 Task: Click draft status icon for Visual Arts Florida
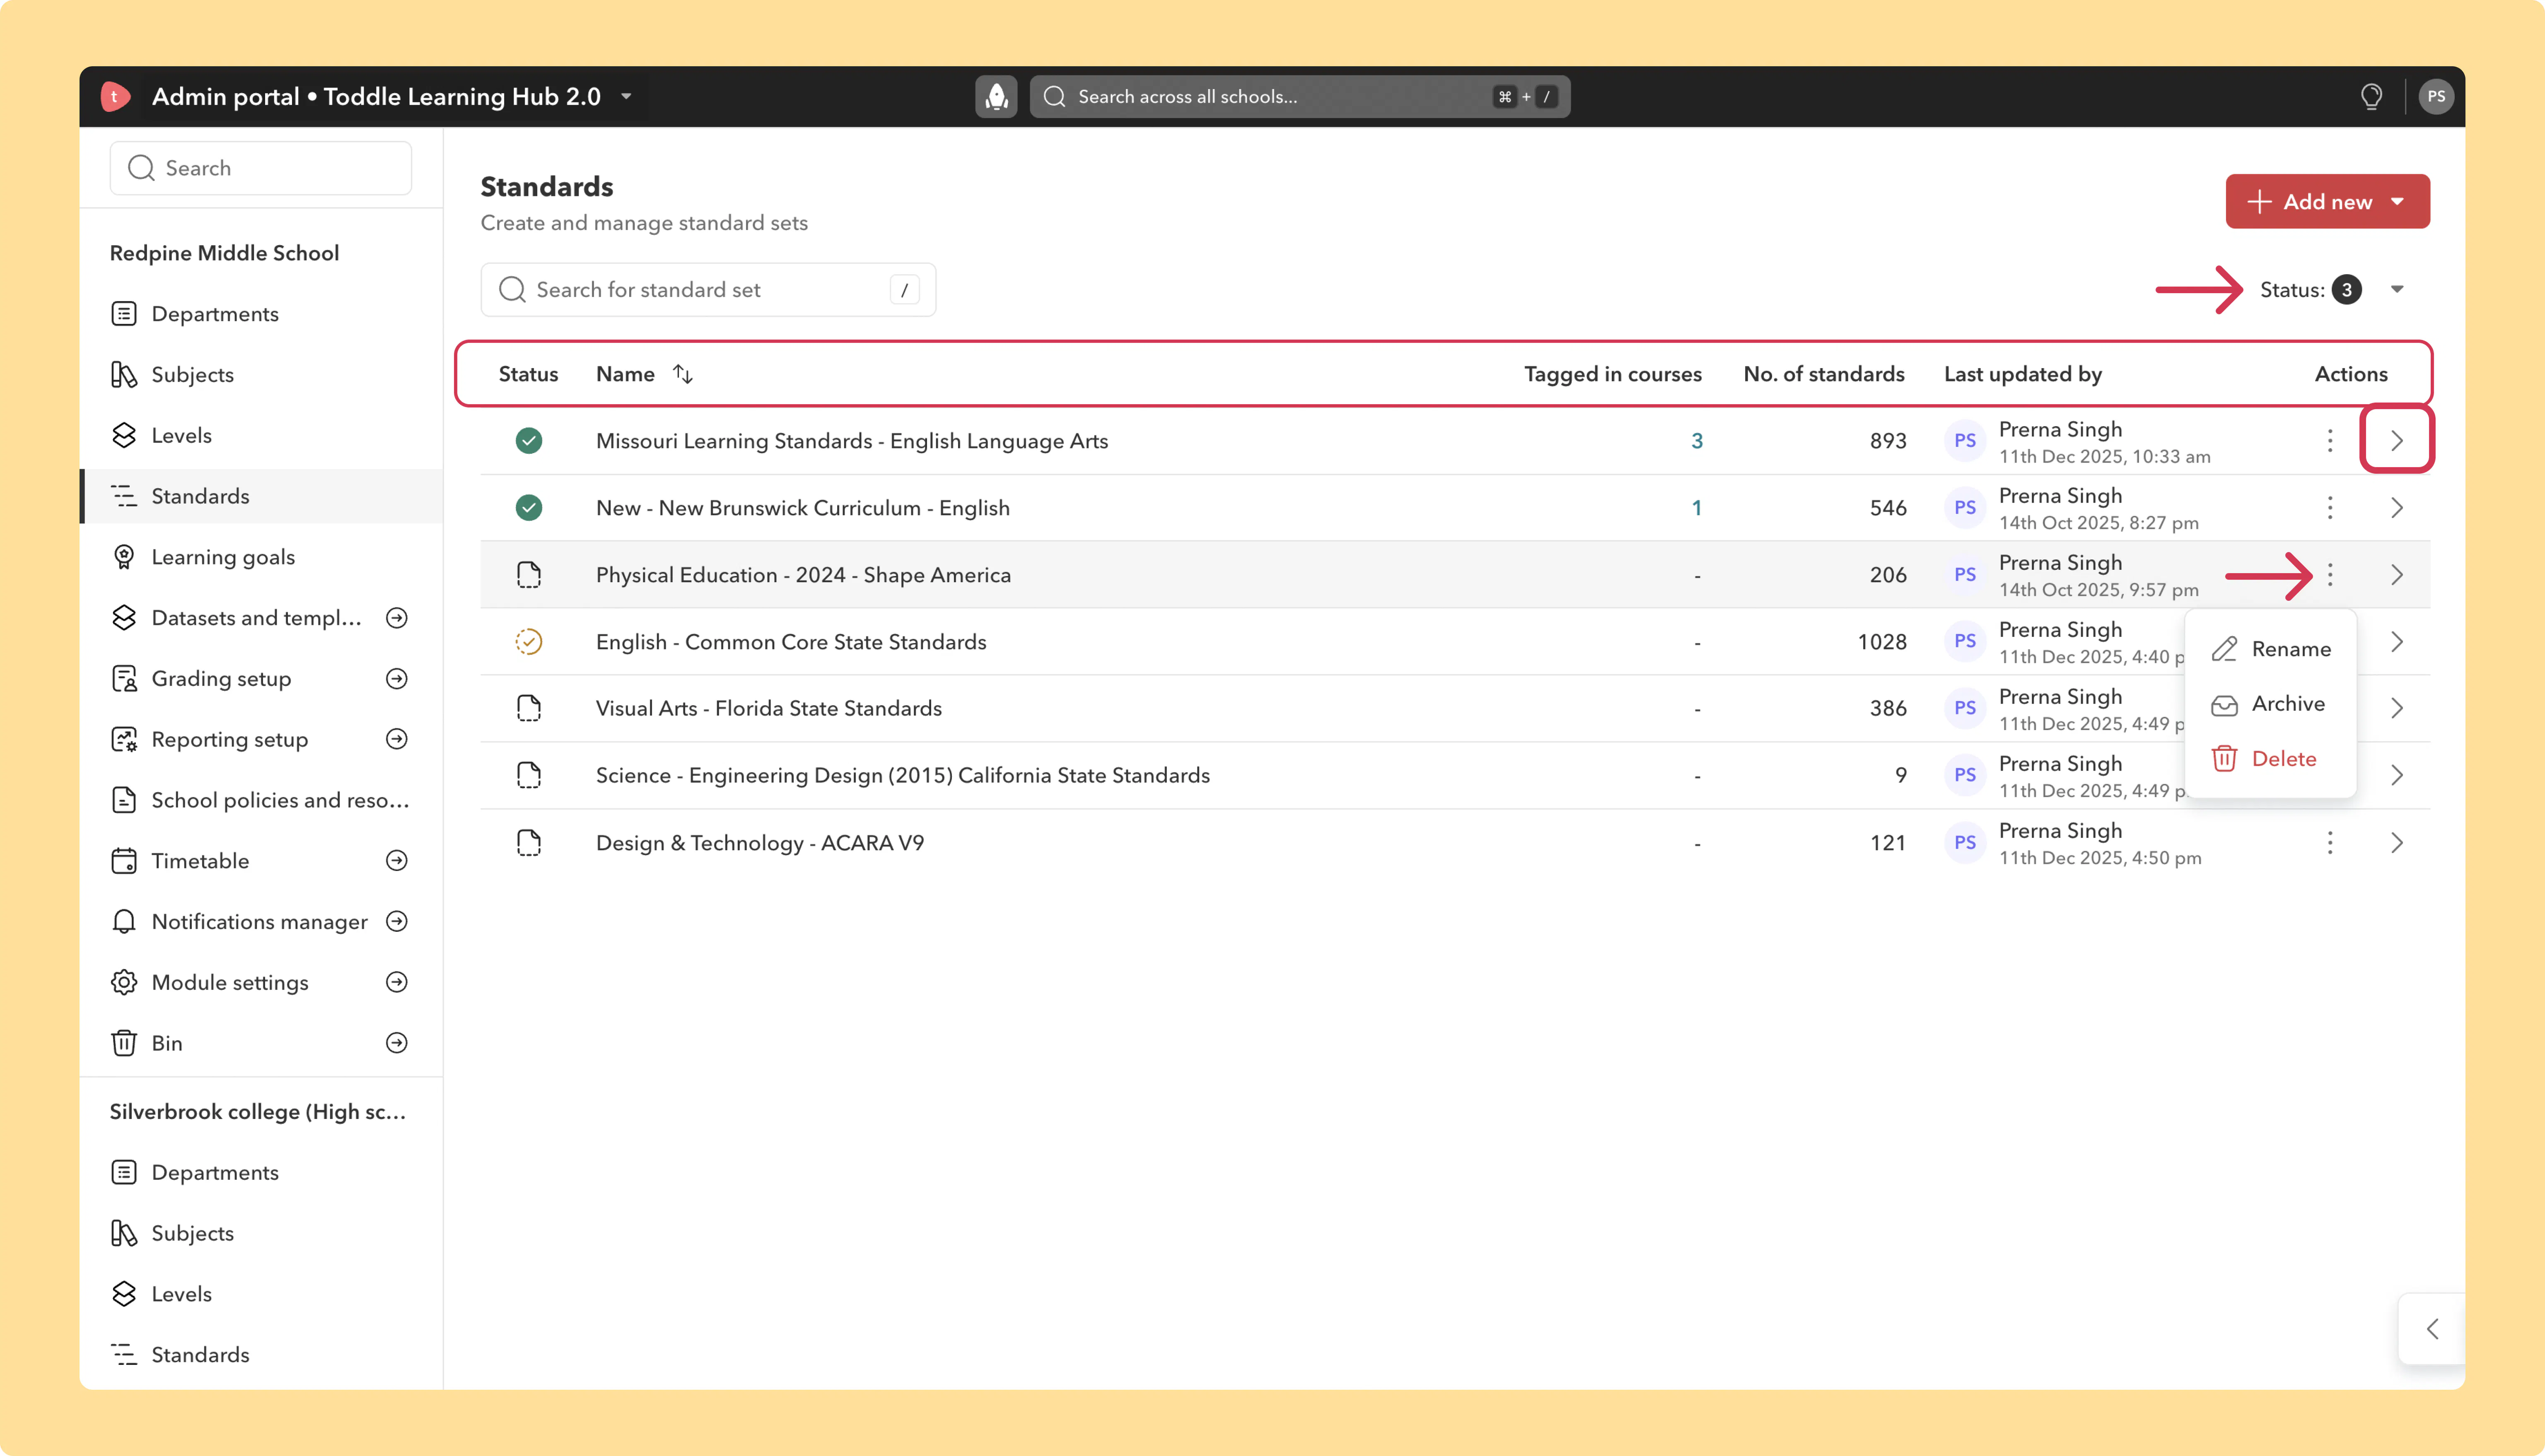(529, 709)
